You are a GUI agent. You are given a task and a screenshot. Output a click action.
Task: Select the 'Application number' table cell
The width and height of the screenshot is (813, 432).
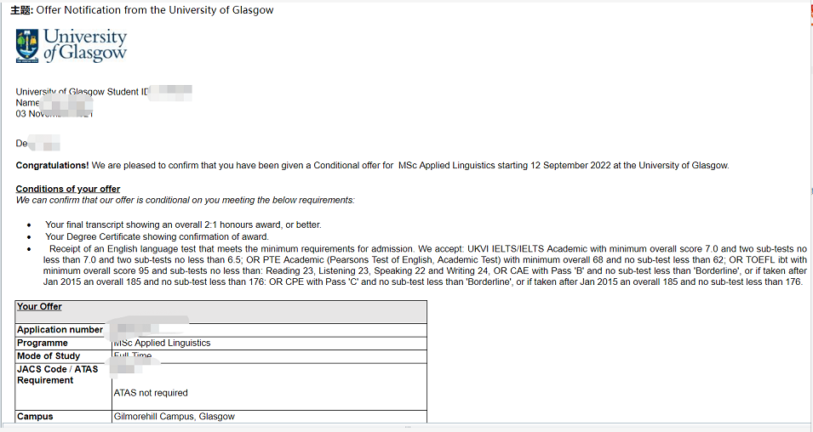point(60,330)
